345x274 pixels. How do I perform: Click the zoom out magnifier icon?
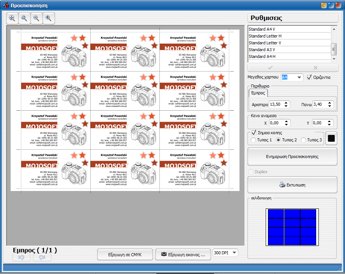tap(36, 18)
